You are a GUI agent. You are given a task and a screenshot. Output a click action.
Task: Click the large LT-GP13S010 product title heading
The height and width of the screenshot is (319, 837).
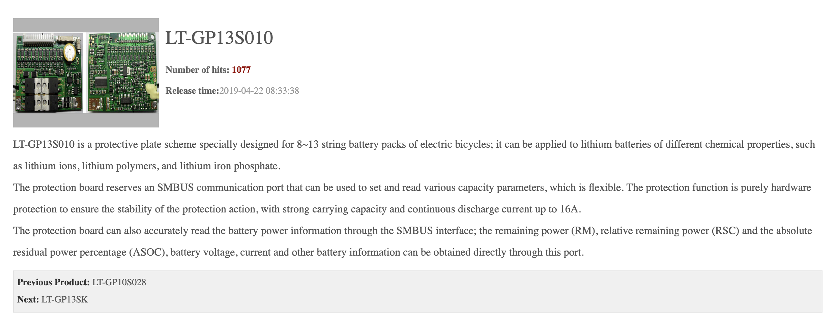pyautogui.click(x=219, y=38)
